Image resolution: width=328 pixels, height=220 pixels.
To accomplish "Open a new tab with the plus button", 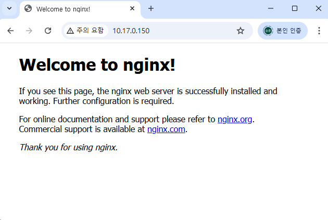I will click(151, 8).
